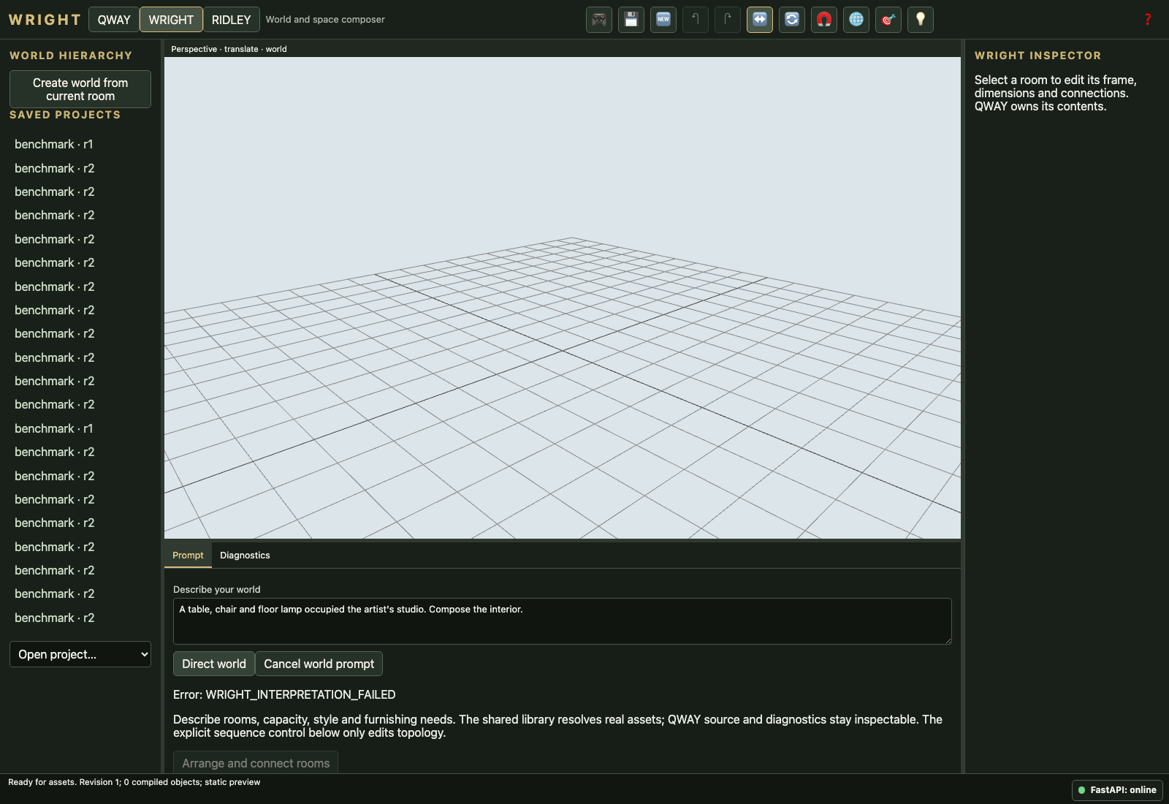Image resolution: width=1169 pixels, height=804 pixels.
Task: Open the 'Open project...' dropdown
Action: 80,654
